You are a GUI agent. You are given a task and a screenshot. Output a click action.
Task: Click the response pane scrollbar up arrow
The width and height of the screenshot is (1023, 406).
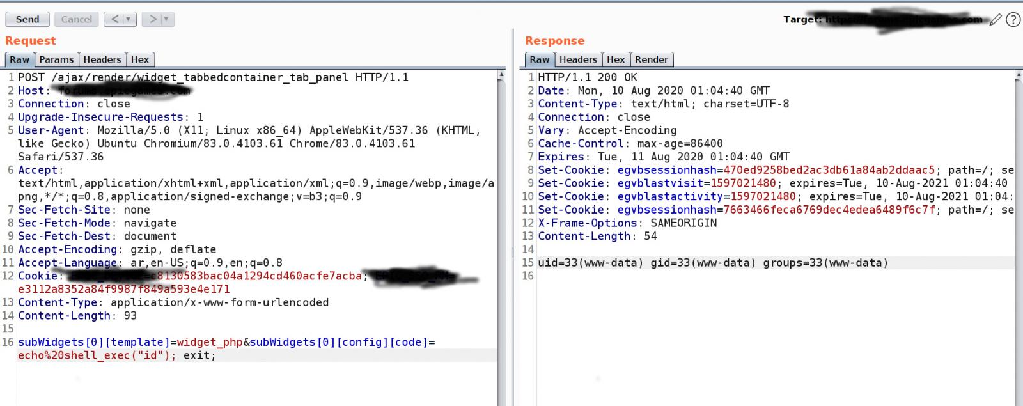pyautogui.click(x=1019, y=75)
